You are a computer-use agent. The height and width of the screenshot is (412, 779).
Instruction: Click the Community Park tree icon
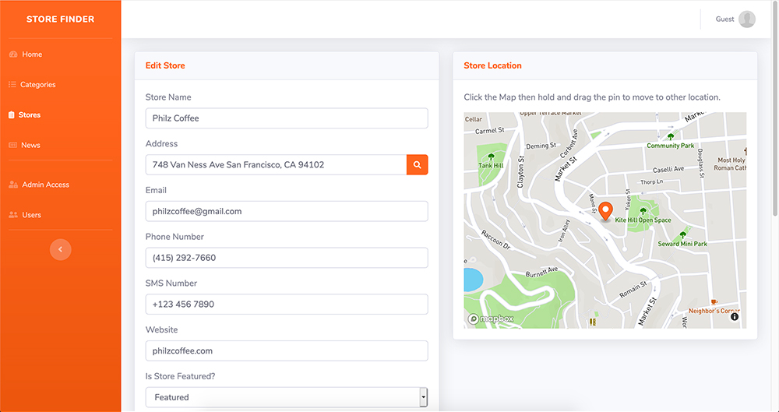[671, 136]
